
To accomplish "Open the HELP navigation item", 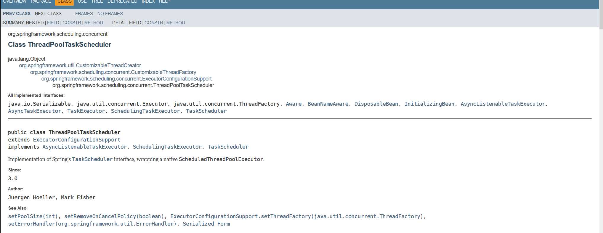I will 164,1.
